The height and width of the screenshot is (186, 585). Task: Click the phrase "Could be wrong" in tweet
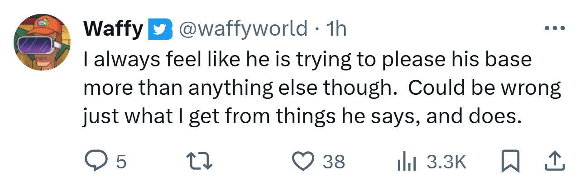click(x=485, y=88)
